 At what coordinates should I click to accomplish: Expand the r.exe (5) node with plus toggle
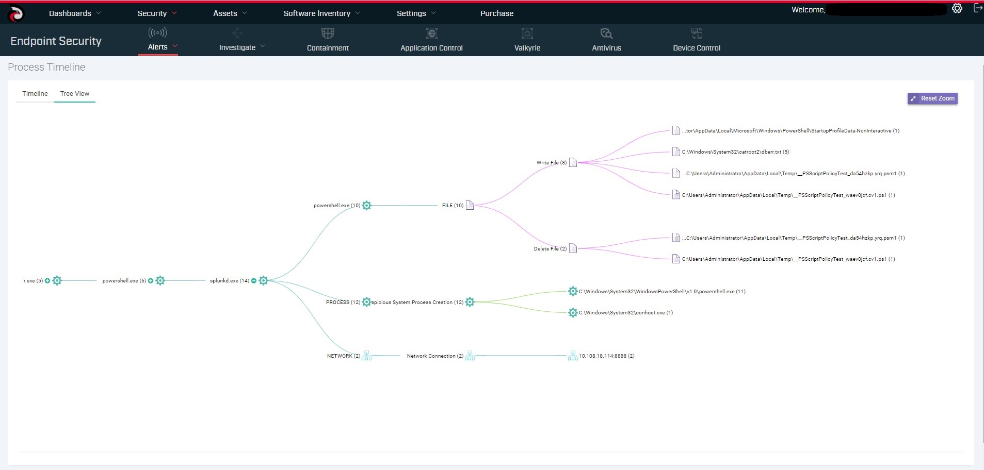(x=47, y=281)
